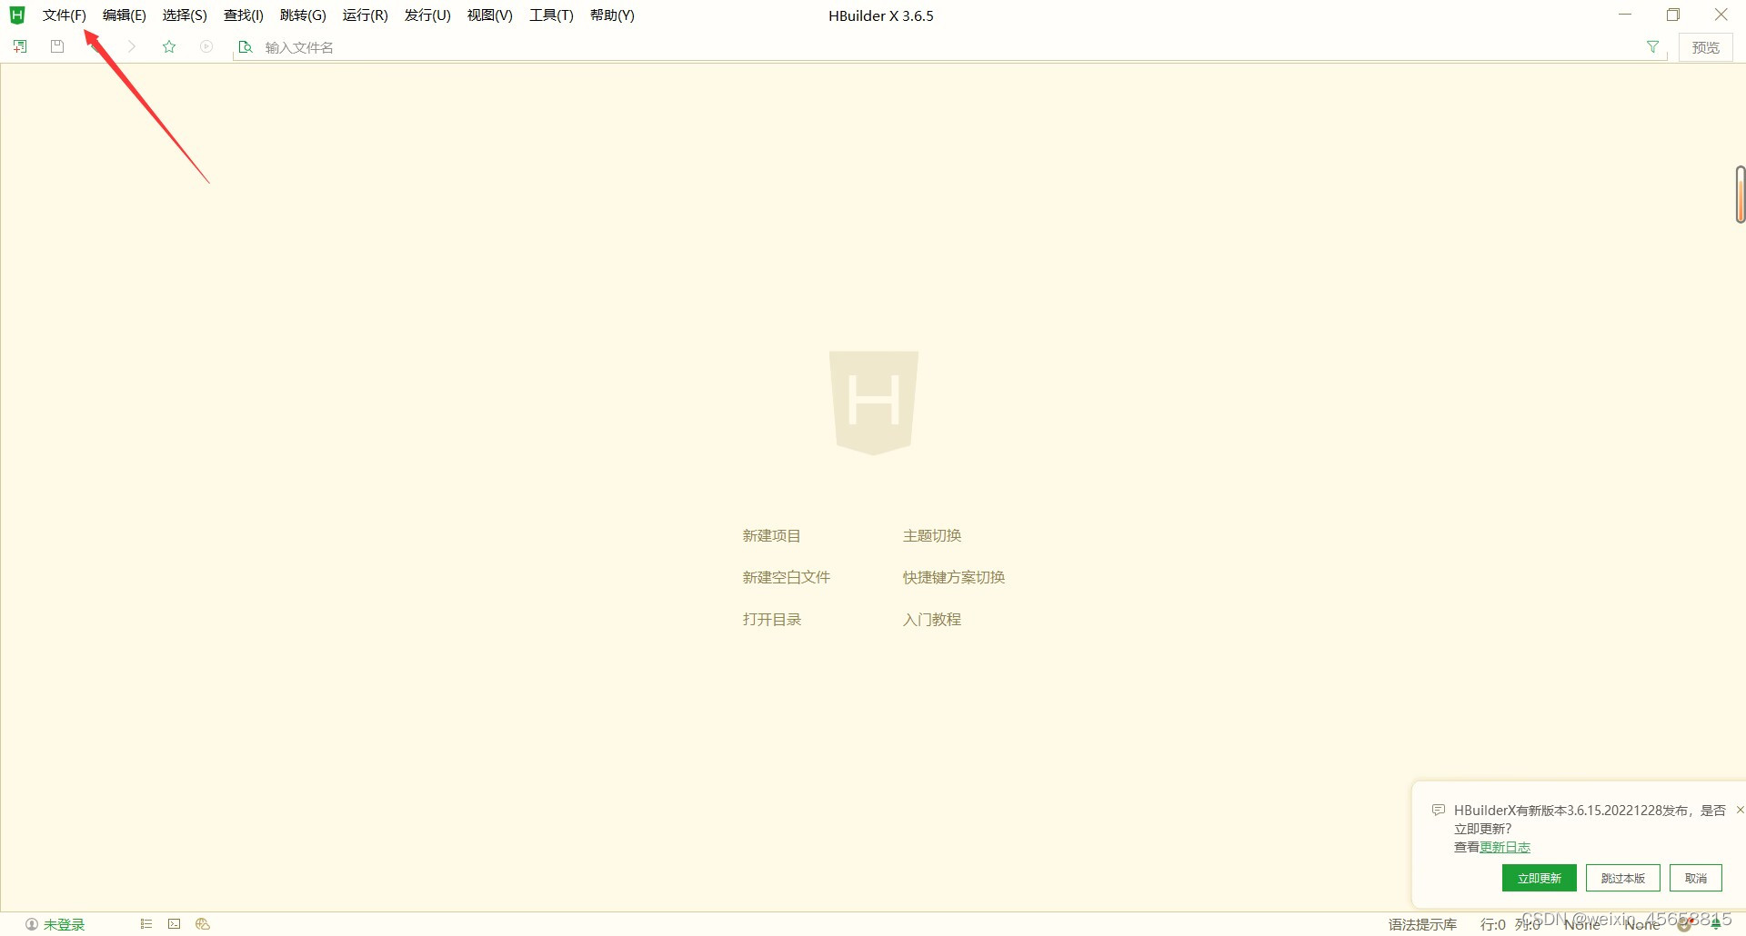The height and width of the screenshot is (936, 1746).
Task: Click the green filter funnel icon
Action: [1652, 46]
